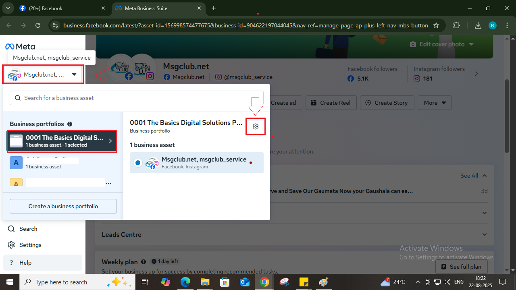Open Settings in left sidebar
Viewport: 516px width, 290px height.
pyautogui.click(x=30, y=245)
